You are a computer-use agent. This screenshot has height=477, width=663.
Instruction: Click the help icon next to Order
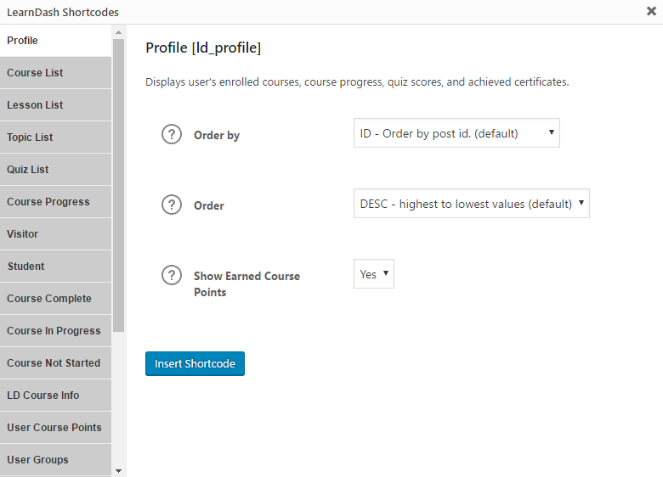point(172,205)
